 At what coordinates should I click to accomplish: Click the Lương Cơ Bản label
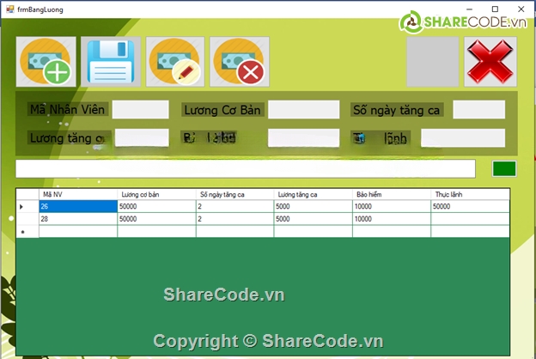point(222,110)
